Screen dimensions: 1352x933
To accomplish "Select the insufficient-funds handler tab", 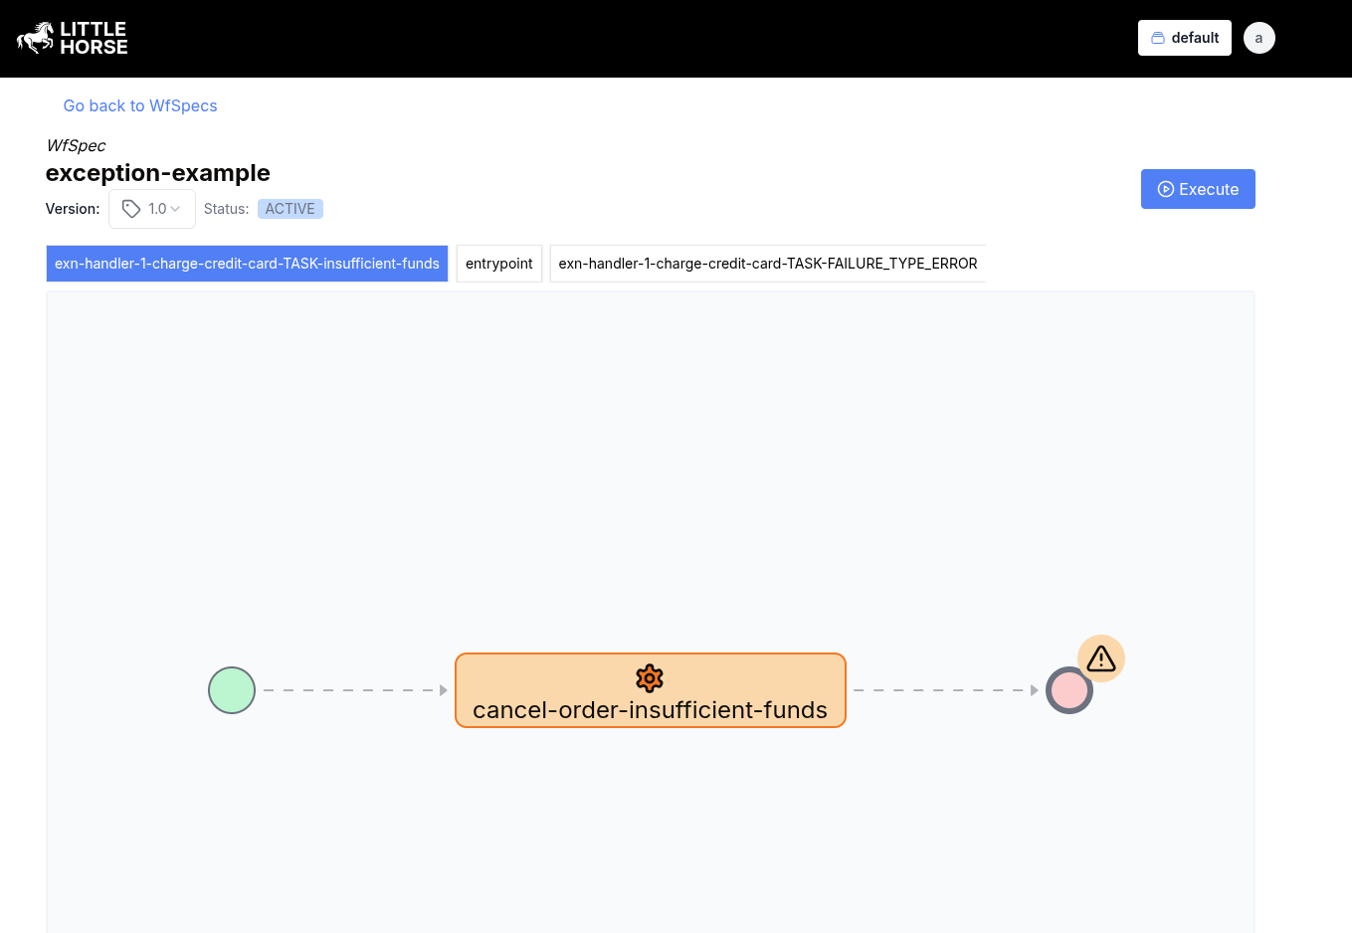I will pos(247,264).
